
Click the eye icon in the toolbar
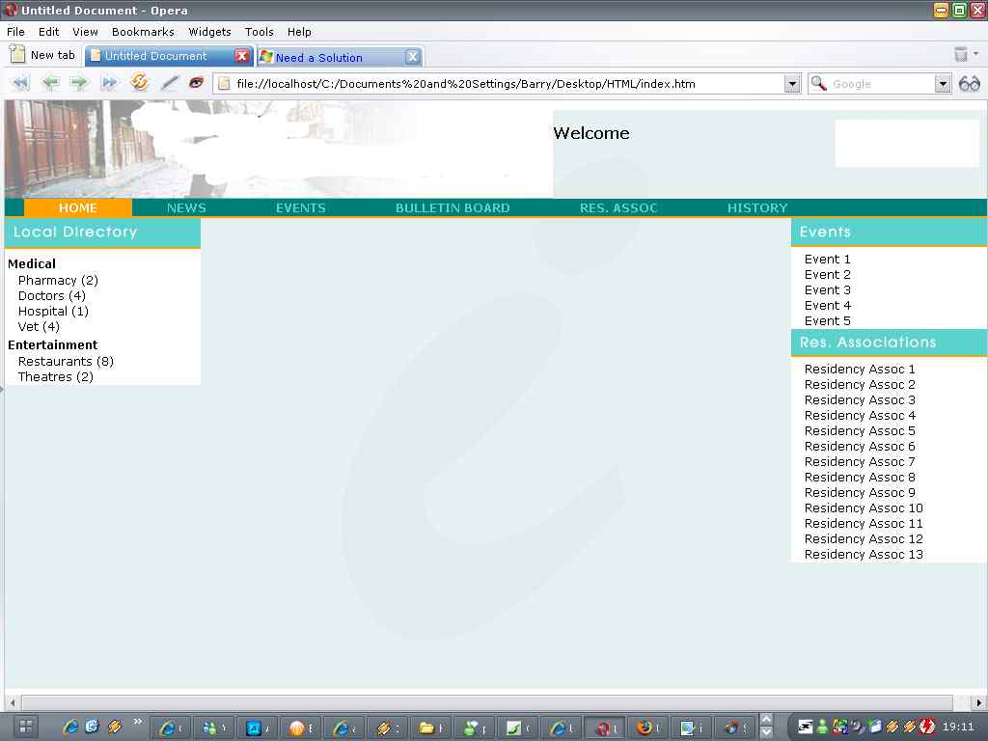point(197,83)
